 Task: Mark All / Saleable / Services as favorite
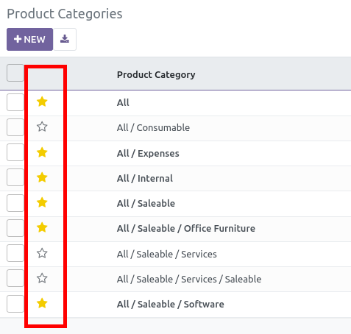click(x=42, y=253)
